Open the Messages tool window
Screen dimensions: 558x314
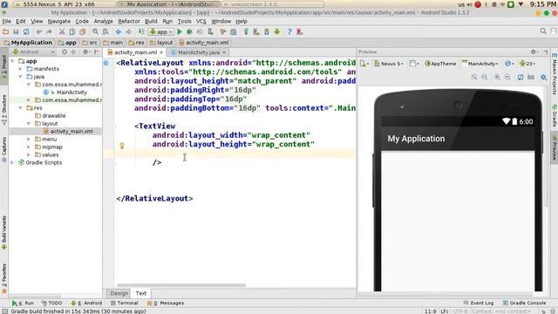166,303
